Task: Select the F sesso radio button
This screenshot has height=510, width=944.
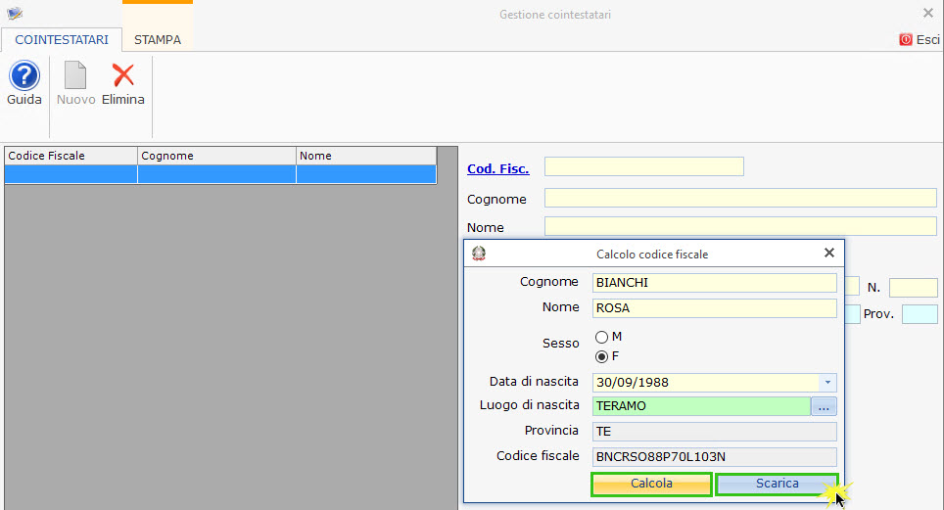Action: point(601,356)
